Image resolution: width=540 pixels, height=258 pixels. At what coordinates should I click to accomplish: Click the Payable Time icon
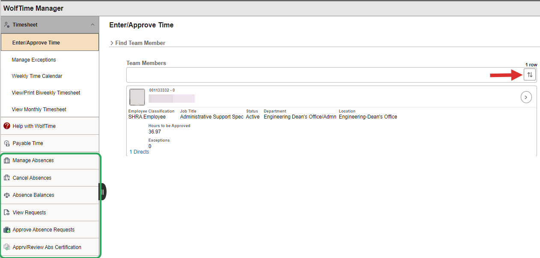(x=7, y=143)
